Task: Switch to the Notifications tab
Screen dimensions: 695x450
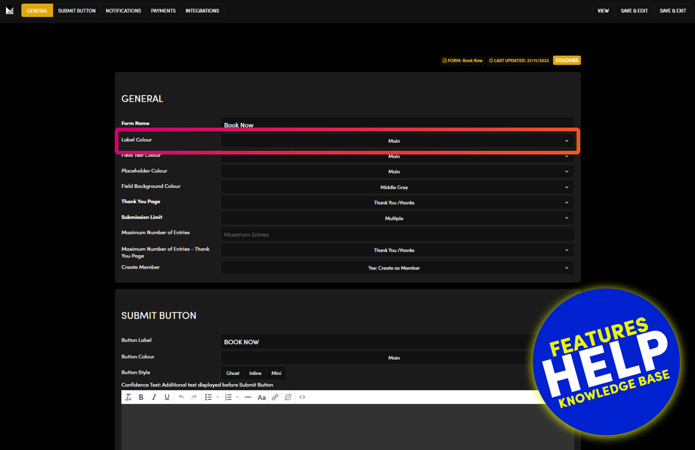Action: pos(123,11)
